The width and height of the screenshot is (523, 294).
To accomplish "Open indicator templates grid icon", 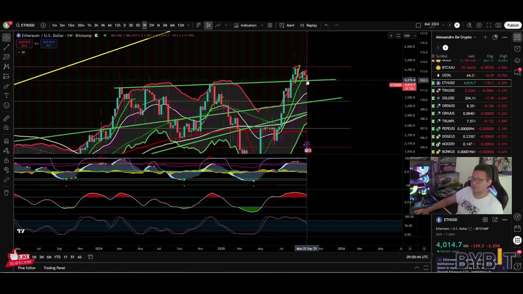I will [270, 25].
